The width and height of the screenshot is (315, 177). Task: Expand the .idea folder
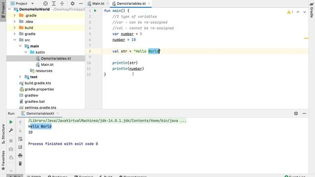pyautogui.click(x=14, y=22)
